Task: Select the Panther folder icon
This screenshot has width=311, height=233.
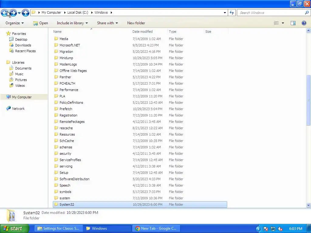Action: click(56, 77)
